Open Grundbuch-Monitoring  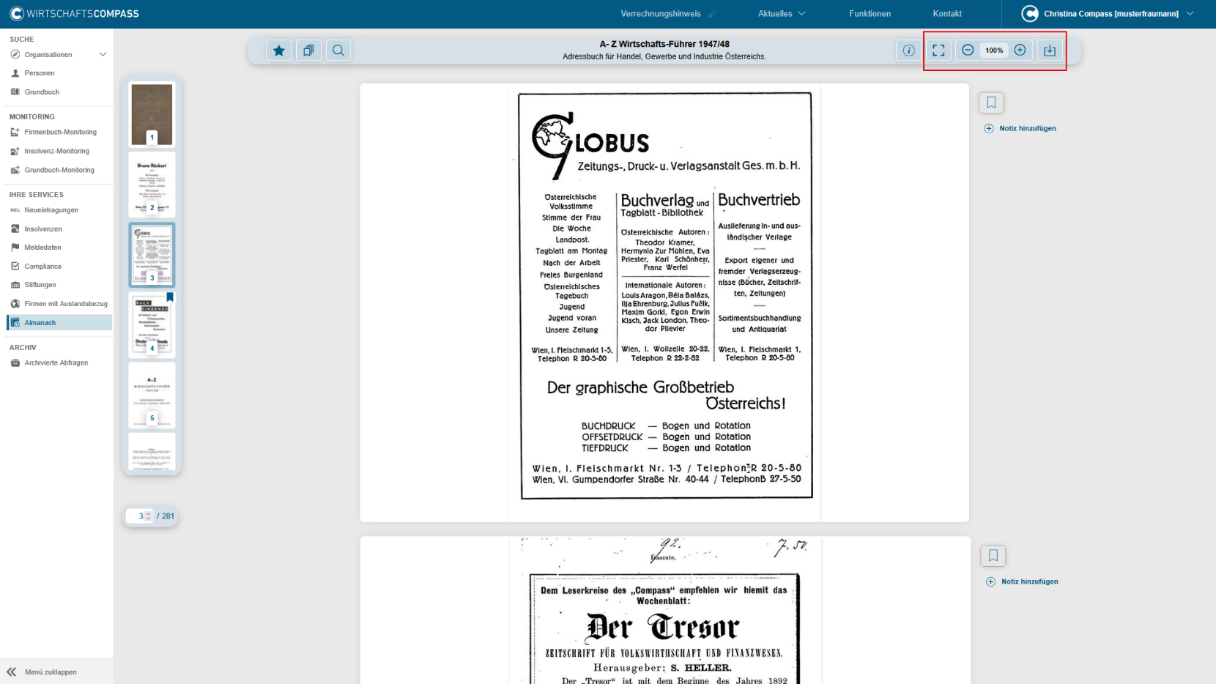click(59, 170)
